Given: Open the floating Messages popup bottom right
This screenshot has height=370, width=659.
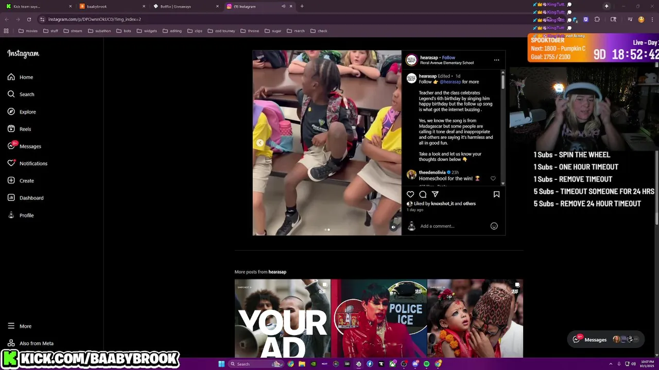Looking at the screenshot, I should click(606, 339).
